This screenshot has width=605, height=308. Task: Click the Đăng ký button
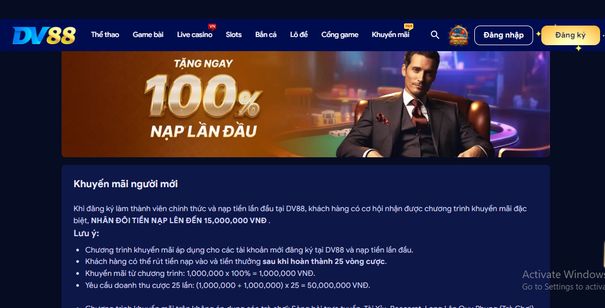[x=570, y=35]
